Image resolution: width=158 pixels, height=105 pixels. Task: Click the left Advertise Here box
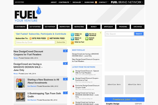pos(114,85)
